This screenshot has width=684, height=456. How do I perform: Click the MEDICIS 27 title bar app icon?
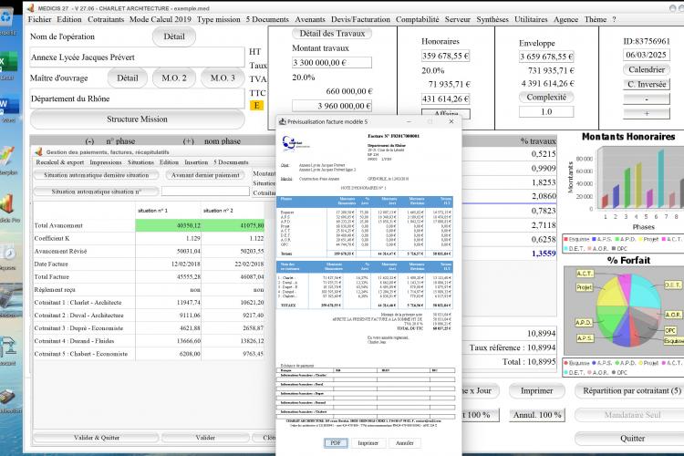click(30, 8)
